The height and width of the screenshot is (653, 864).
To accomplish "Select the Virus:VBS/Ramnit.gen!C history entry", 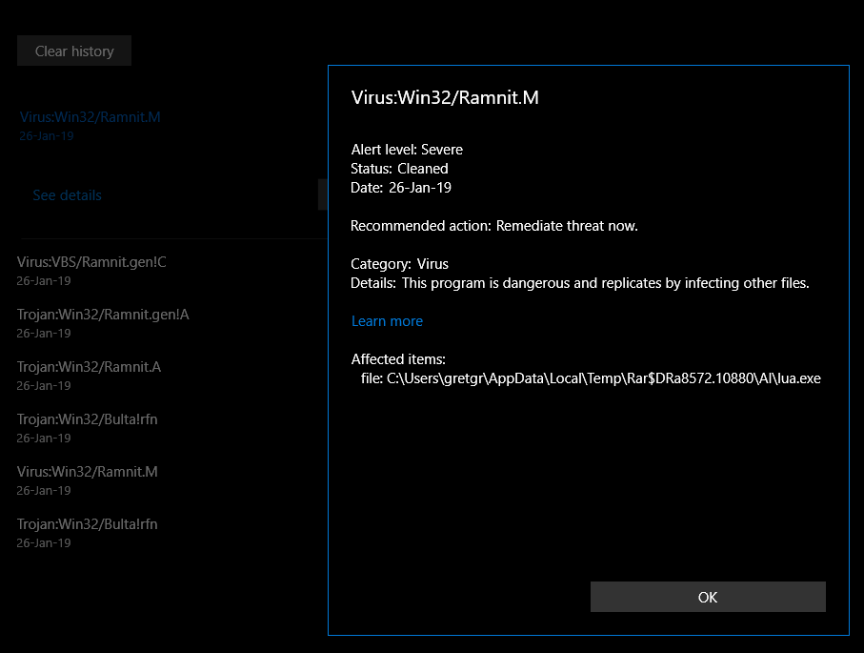I will pos(91,262).
